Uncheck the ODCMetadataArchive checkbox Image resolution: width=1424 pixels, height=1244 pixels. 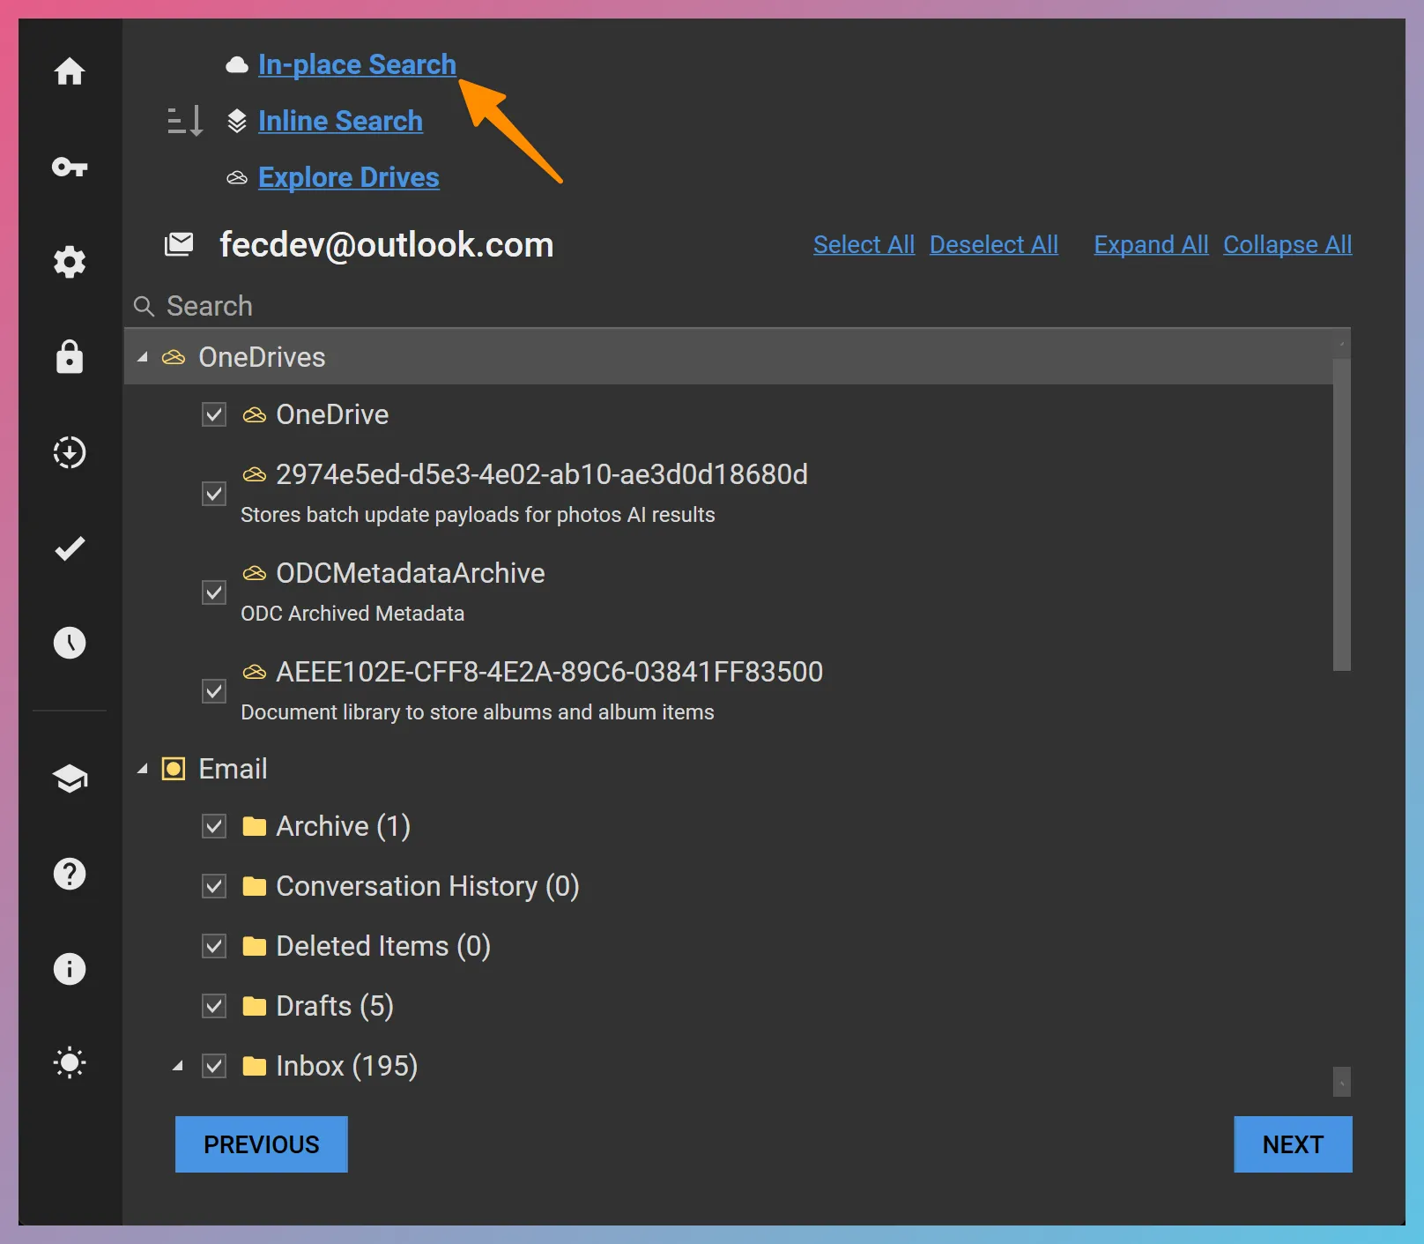(x=213, y=592)
